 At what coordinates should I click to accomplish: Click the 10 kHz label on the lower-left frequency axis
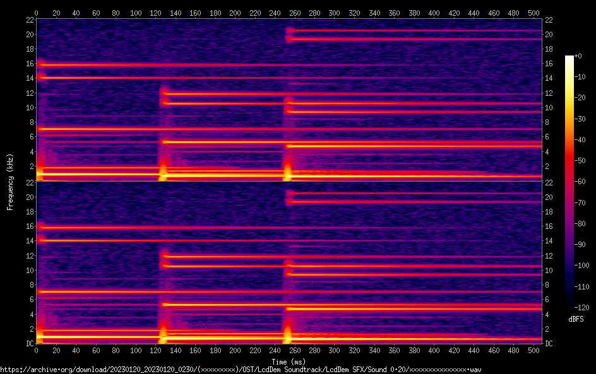[29, 270]
